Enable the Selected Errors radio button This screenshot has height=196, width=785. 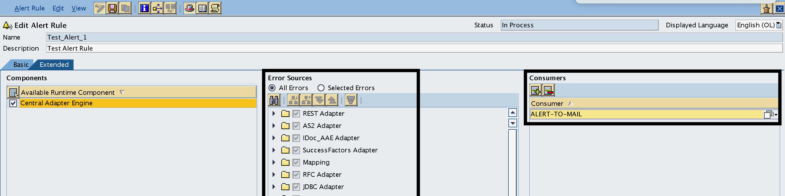click(321, 88)
